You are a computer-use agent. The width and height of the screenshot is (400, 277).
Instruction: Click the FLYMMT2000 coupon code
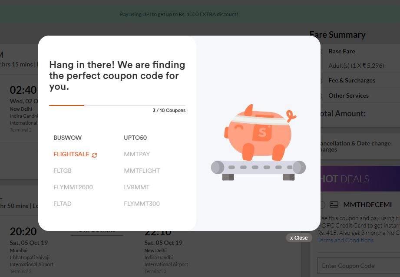73,187
